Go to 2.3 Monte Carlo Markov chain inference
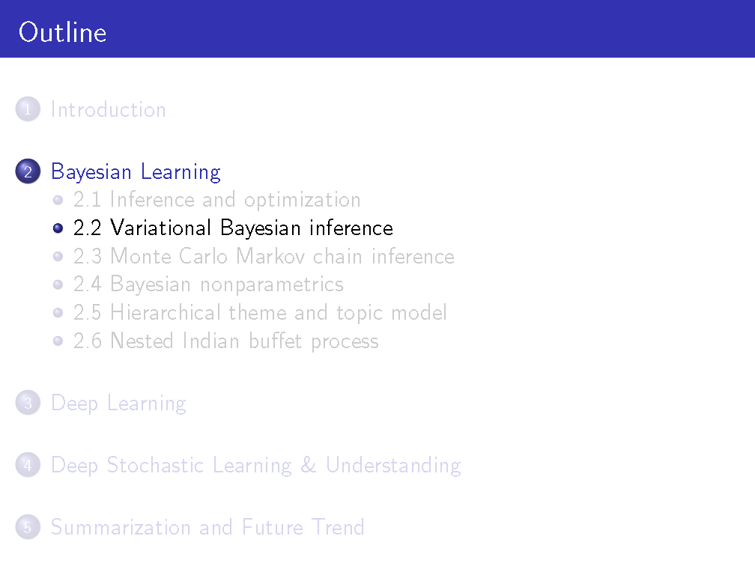This screenshot has width=755, height=566. coord(264,256)
